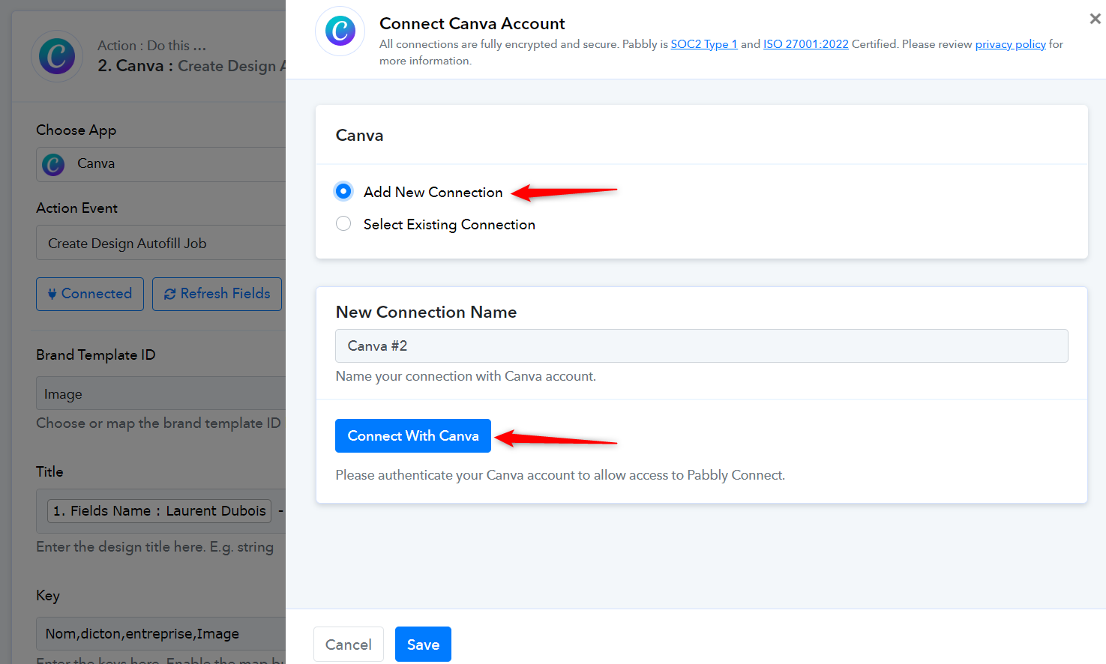Cancel the connection dialog
The width and height of the screenshot is (1106, 664).
[349, 645]
